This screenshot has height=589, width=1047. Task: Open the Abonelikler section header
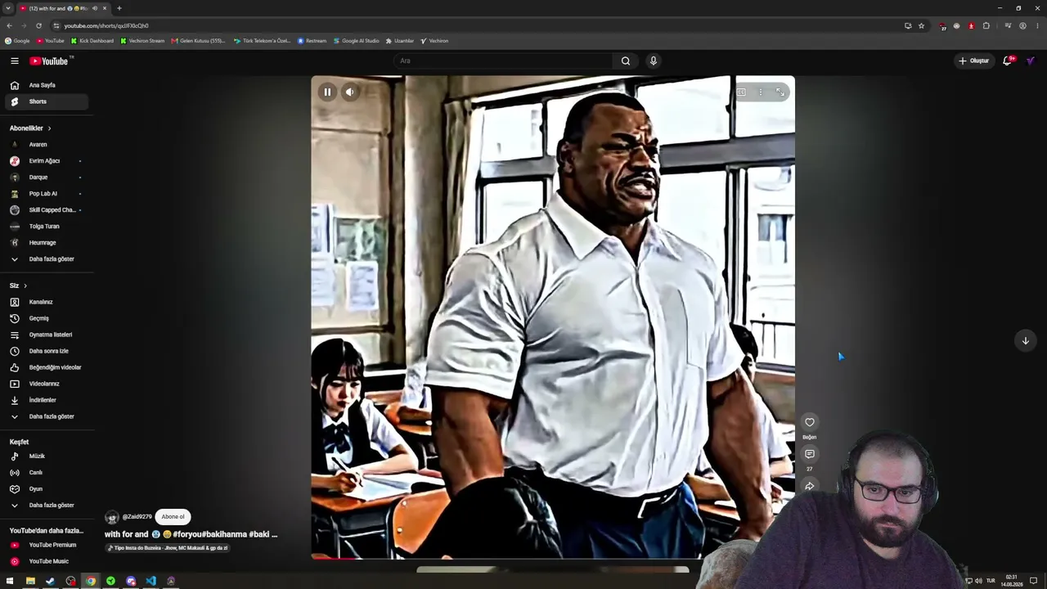pos(30,128)
